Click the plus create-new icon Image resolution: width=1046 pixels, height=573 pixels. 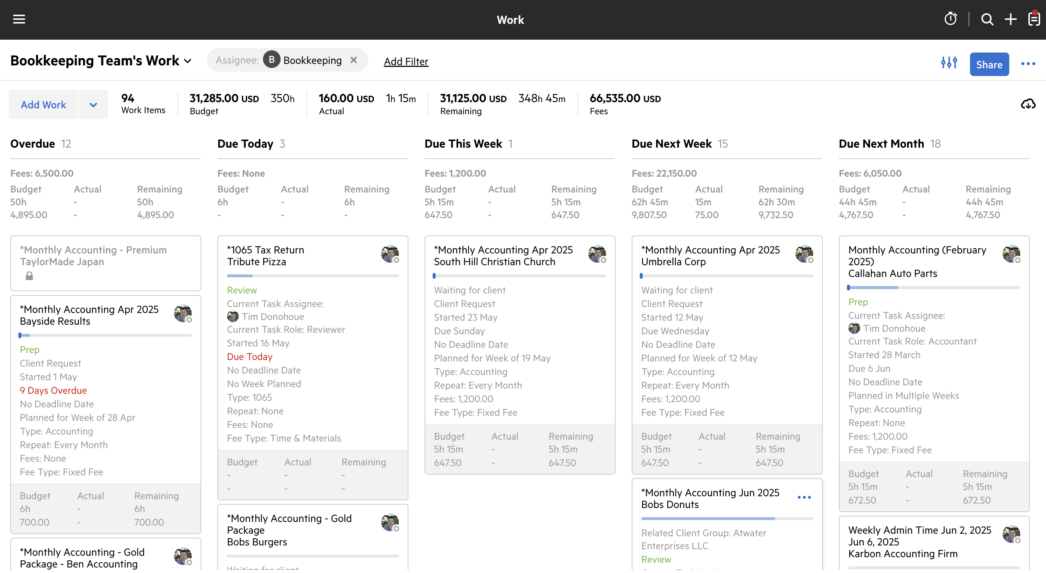1010,19
